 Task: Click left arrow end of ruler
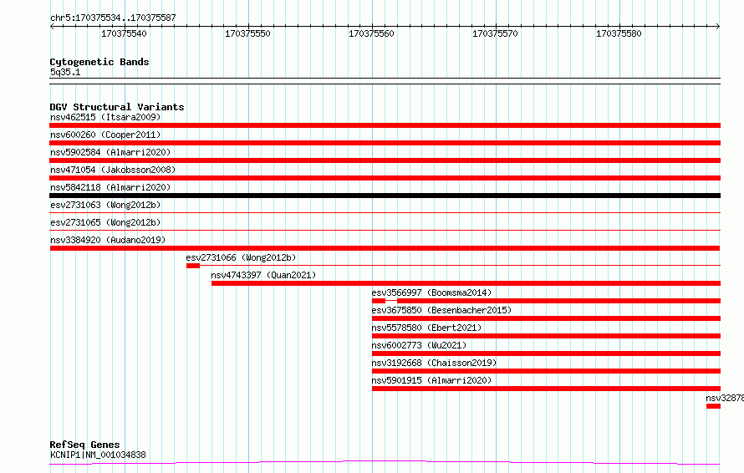[52, 26]
